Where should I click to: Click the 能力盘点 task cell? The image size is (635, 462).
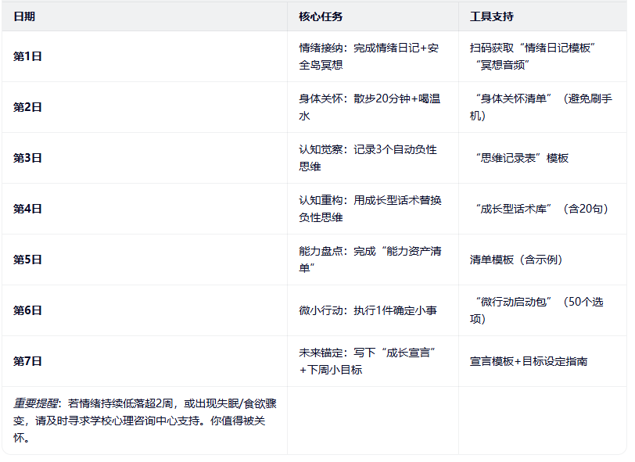coord(369,260)
